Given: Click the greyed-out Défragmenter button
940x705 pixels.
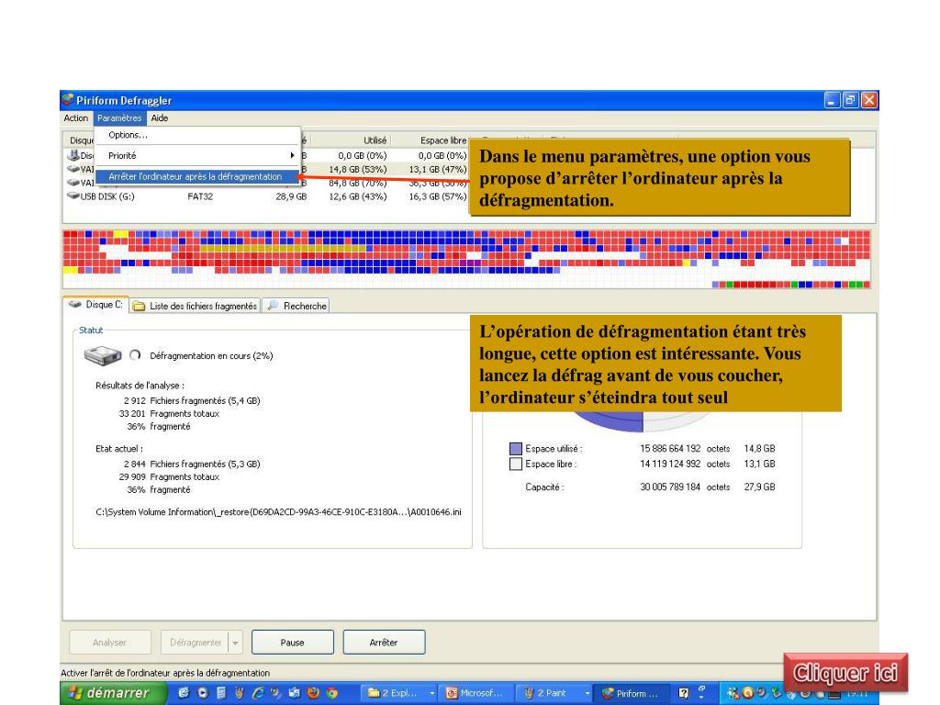Looking at the screenshot, I should [196, 642].
